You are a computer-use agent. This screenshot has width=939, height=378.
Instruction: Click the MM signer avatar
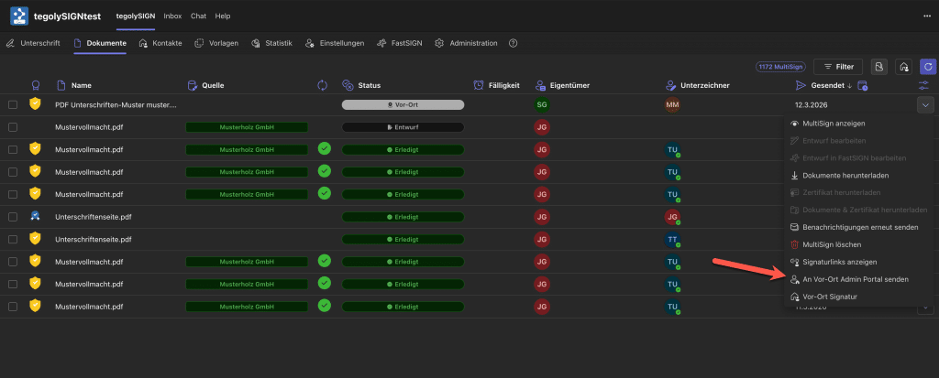tap(673, 105)
